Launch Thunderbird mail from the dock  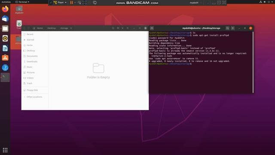click(5, 19)
